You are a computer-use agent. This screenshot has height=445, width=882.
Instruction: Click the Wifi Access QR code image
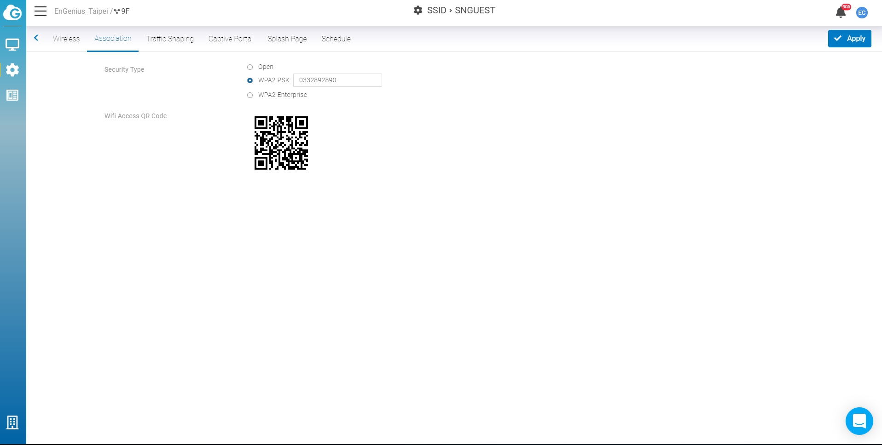tap(281, 143)
